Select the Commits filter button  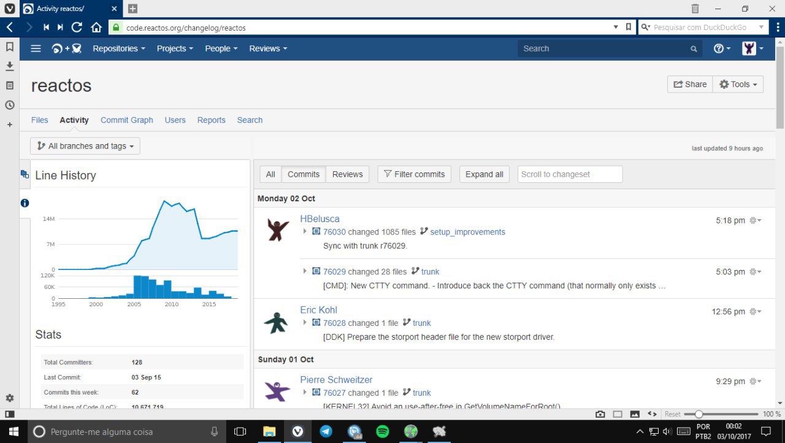tap(304, 174)
